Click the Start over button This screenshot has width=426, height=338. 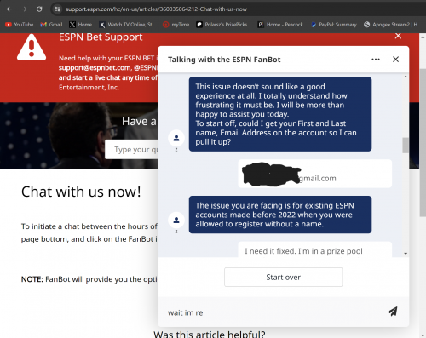pyautogui.click(x=283, y=277)
